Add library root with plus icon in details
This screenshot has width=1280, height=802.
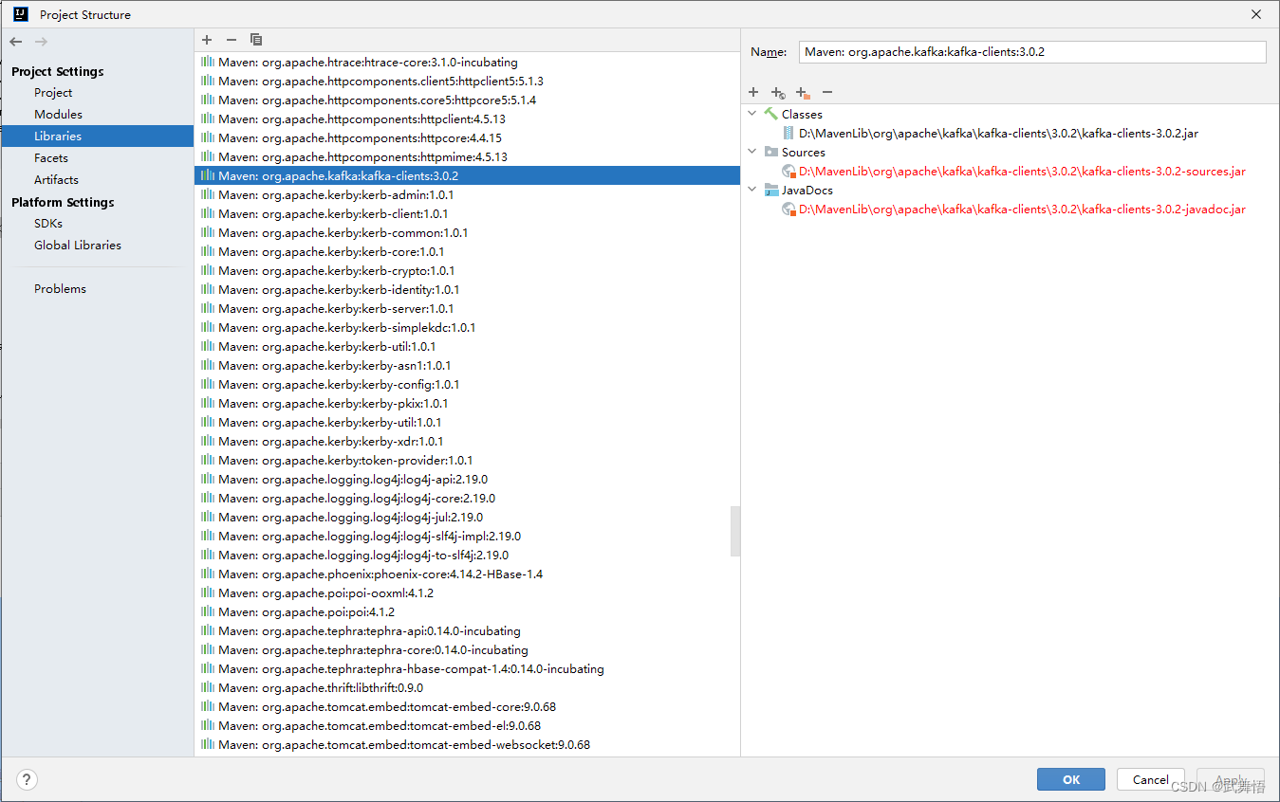[x=753, y=92]
